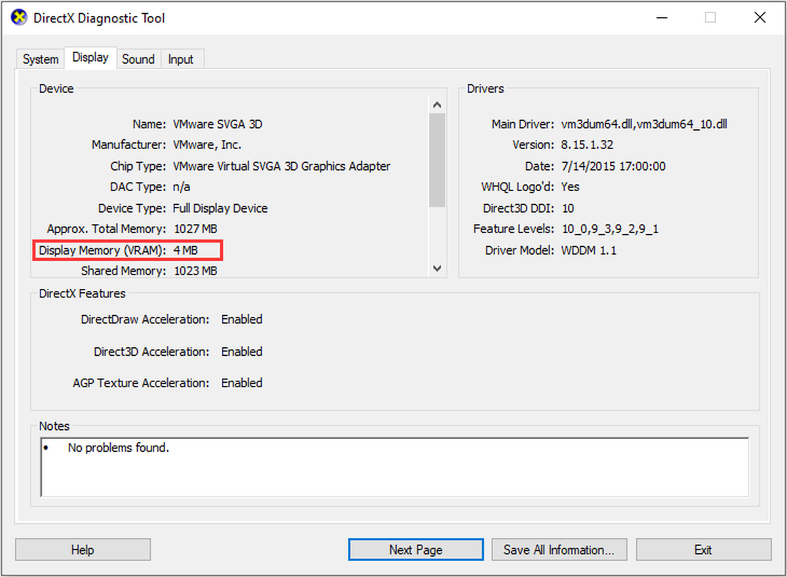Viewport: 787px width, 577px height.
Task: Click the 'Full Display Device' value
Action: tap(220, 208)
